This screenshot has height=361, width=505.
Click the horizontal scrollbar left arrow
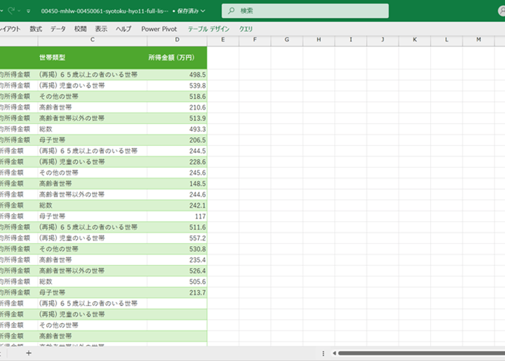coord(334,353)
